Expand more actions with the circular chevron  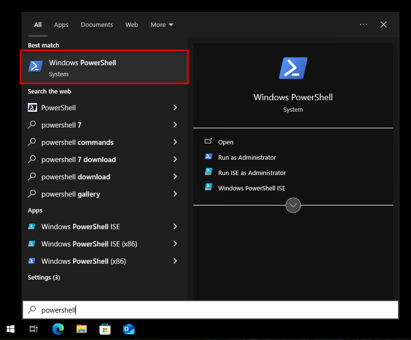[293, 205]
